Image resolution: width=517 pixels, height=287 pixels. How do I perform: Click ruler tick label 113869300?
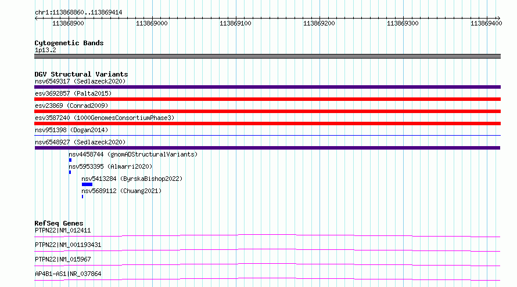pos(403,23)
